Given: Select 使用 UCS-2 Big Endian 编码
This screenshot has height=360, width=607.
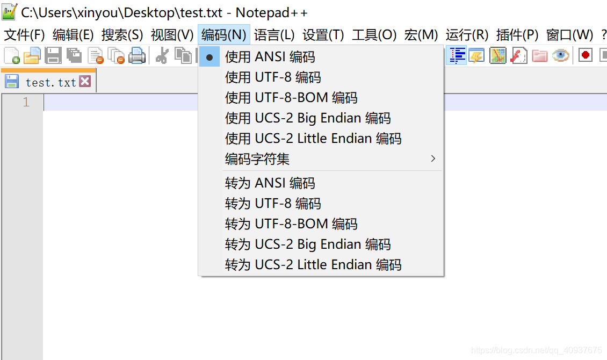Looking at the screenshot, I should pos(321,118).
